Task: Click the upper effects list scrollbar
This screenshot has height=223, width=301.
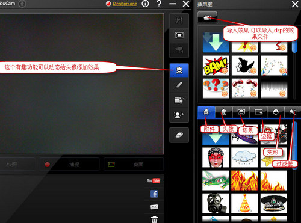Action: (x=294, y=46)
